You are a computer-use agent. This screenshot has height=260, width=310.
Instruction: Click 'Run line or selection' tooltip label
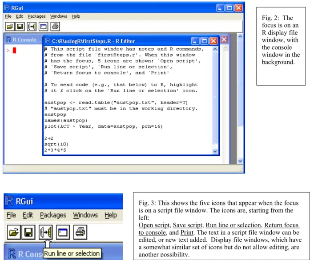[x=72, y=253]
